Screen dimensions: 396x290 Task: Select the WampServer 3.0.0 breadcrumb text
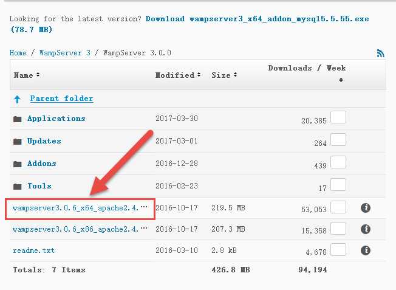pos(137,53)
